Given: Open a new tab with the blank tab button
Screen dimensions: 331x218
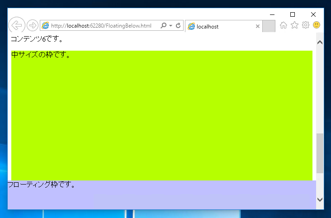Looking at the screenshot, I should (x=269, y=26).
